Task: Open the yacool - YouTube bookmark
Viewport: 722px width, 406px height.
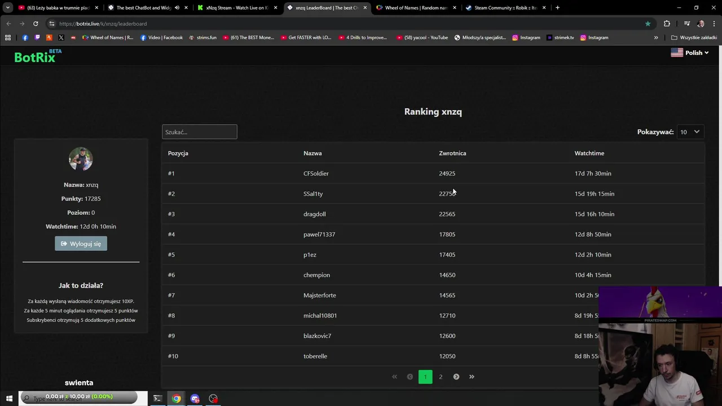Action: pyautogui.click(x=422, y=38)
